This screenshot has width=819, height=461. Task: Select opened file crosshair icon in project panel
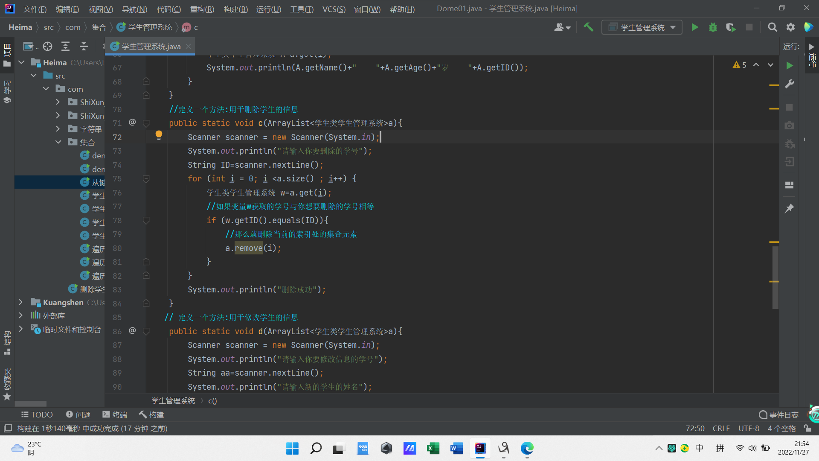(47, 46)
